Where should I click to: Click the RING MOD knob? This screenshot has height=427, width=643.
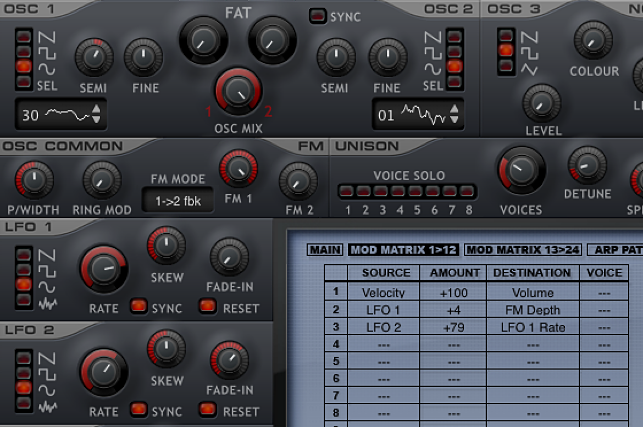click(102, 180)
